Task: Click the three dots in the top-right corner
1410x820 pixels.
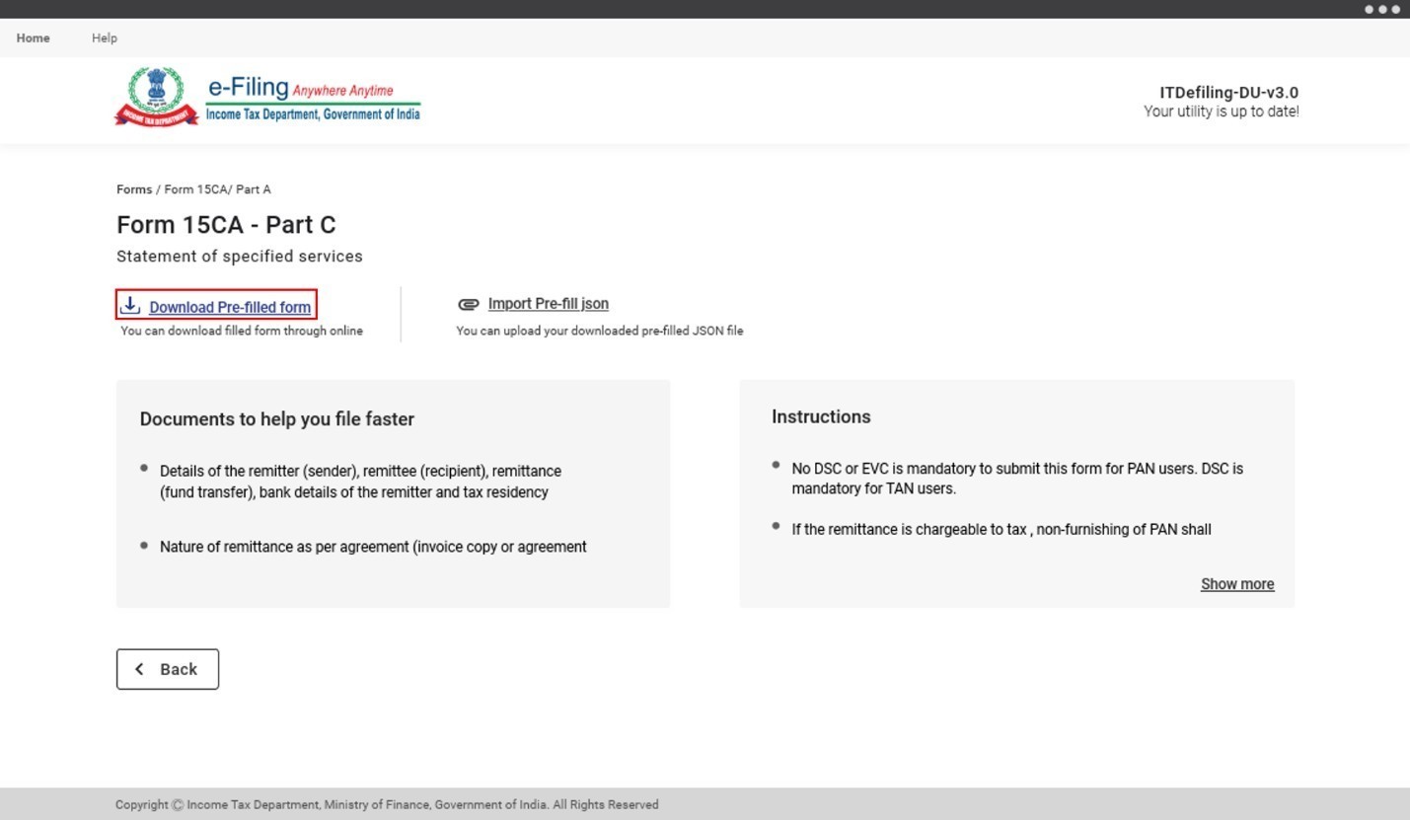Action: pos(1380,9)
